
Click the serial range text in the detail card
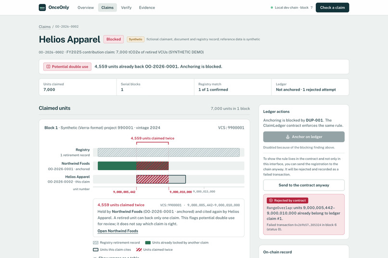200,205
